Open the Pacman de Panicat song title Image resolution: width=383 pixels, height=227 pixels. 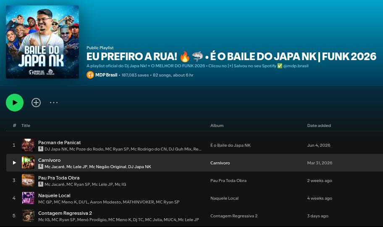(x=59, y=143)
